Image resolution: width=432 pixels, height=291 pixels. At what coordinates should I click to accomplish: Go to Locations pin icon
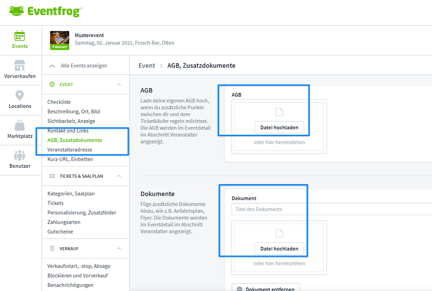pyautogui.click(x=20, y=95)
